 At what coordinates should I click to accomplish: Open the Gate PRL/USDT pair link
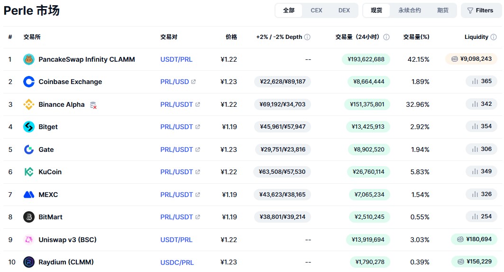[177, 150]
